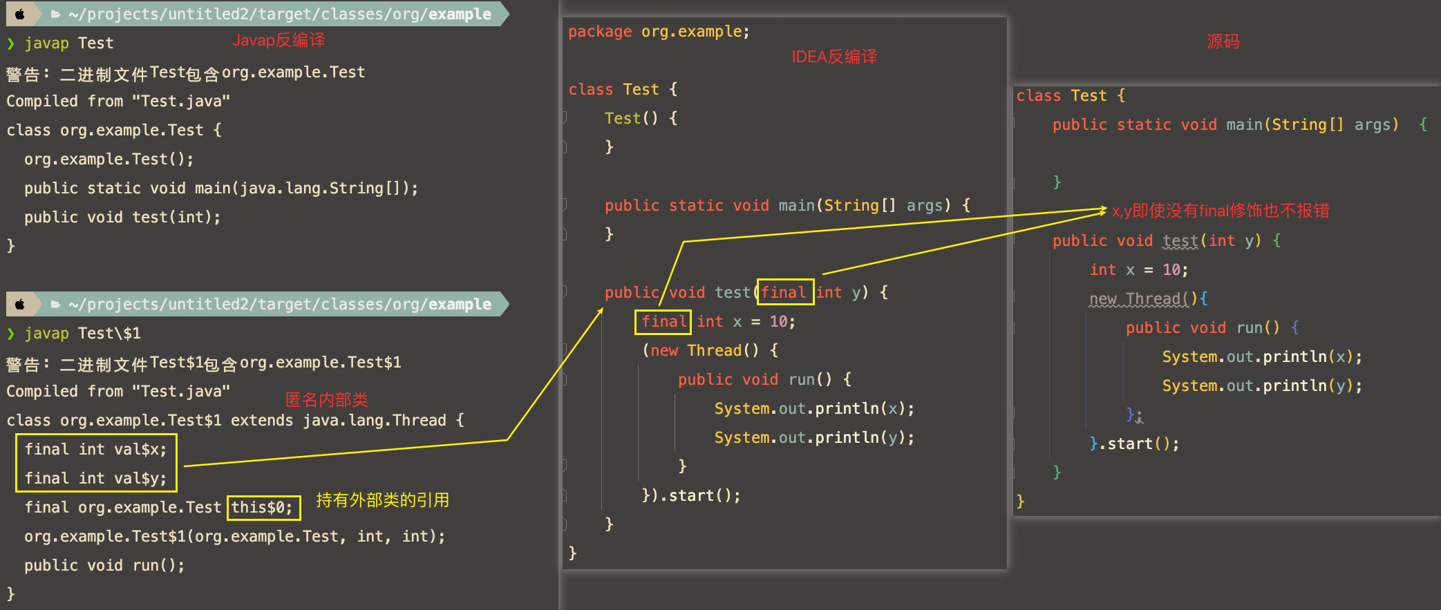
Task: Toggle the fold marker beside '(new Thread() {' in the decompiled code
Action: [x=564, y=350]
